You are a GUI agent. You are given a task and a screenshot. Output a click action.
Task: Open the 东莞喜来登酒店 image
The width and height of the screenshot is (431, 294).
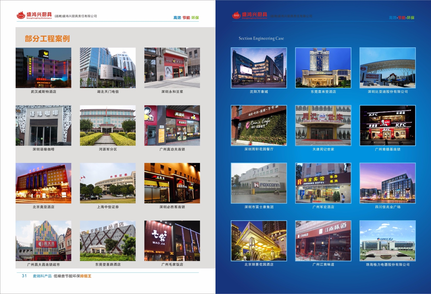323,68
